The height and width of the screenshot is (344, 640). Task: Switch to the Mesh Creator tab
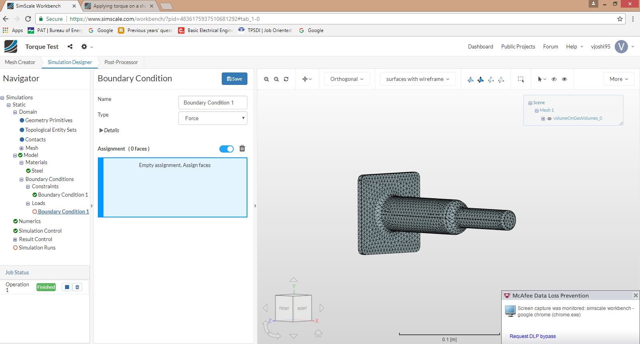click(20, 62)
